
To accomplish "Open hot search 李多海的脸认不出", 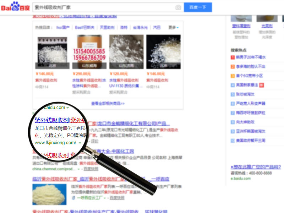I will (x=251, y=67).
